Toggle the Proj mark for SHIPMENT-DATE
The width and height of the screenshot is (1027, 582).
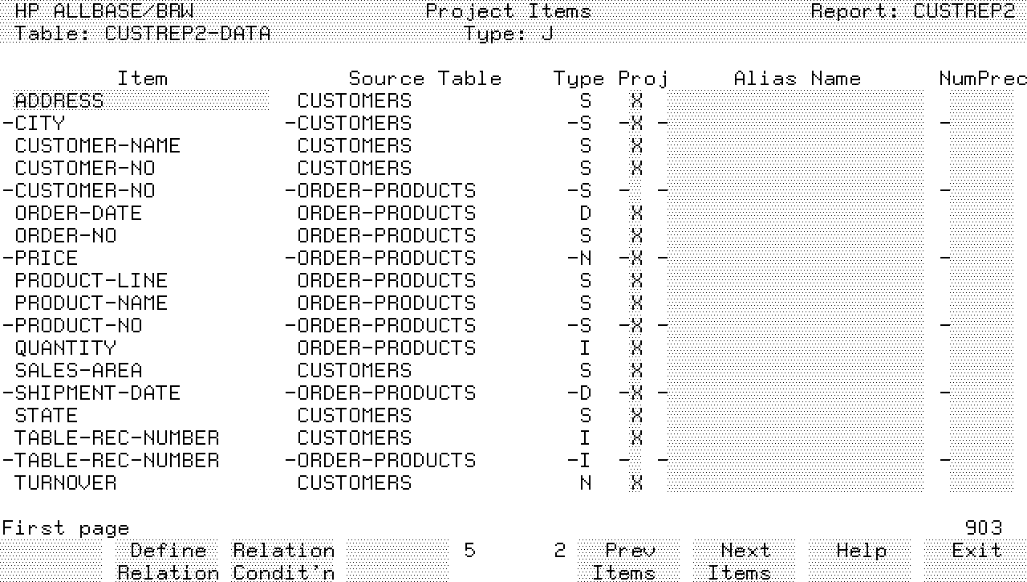[x=636, y=393]
